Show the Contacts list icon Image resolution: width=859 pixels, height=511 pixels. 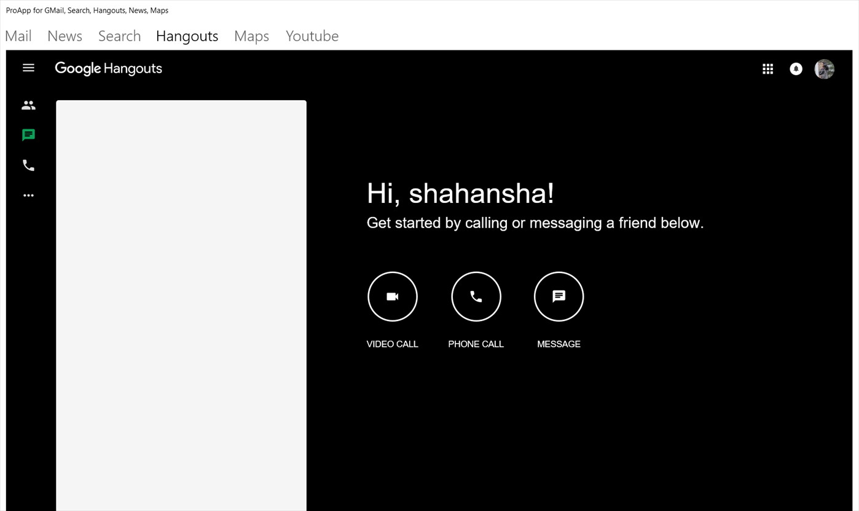[x=28, y=106]
